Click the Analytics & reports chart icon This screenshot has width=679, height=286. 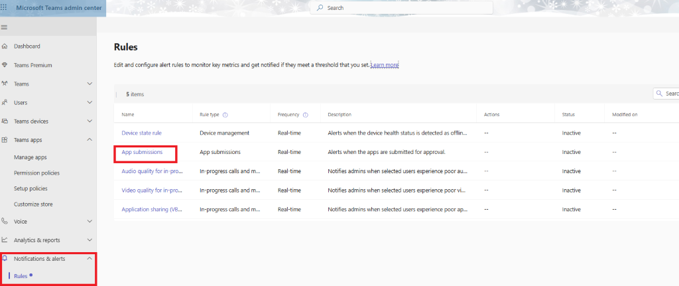pyautogui.click(x=5, y=240)
